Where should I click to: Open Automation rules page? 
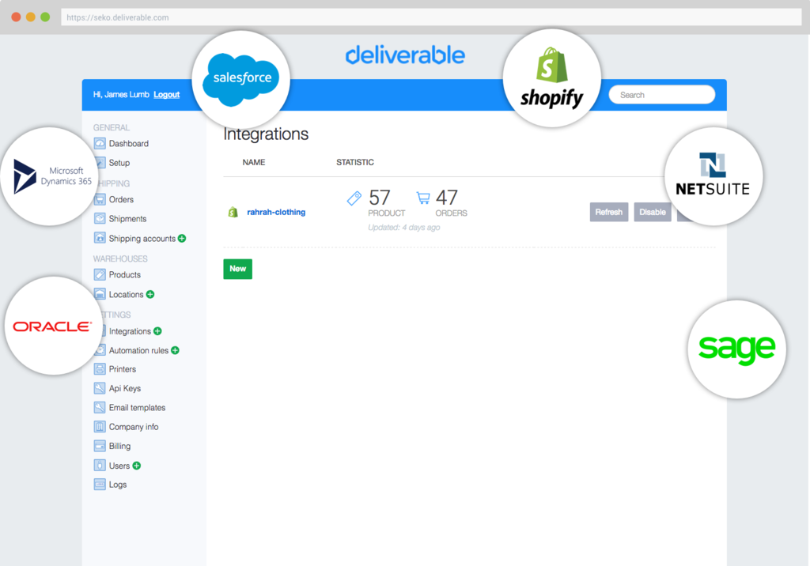tap(138, 350)
